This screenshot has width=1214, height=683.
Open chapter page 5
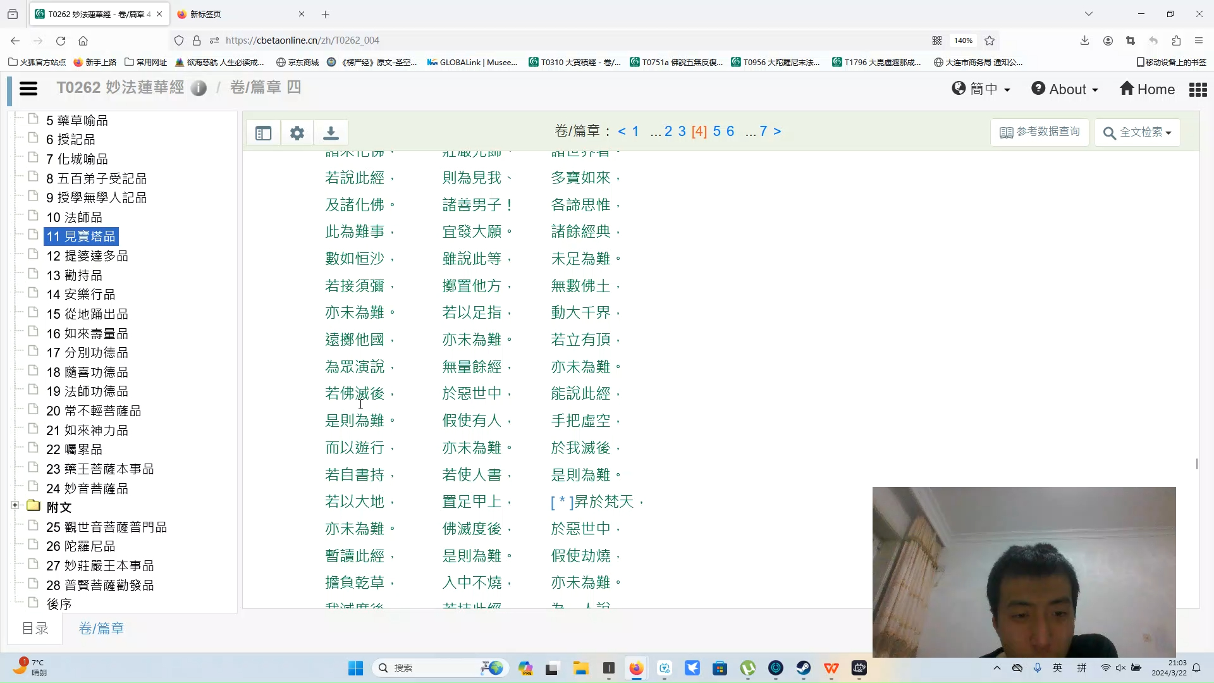tap(716, 131)
